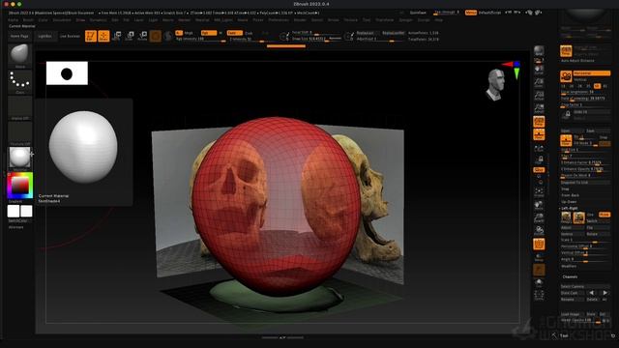This screenshot has width=619, height=348.
Task: Activate the orange Draw mode button
Action: (103, 36)
